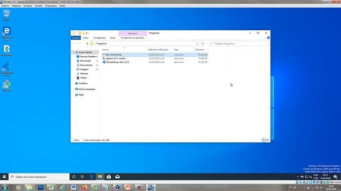Open Imagens folder in the sidebar
The width and height of the screenshot is (341, 191).
tap(84, 70)
